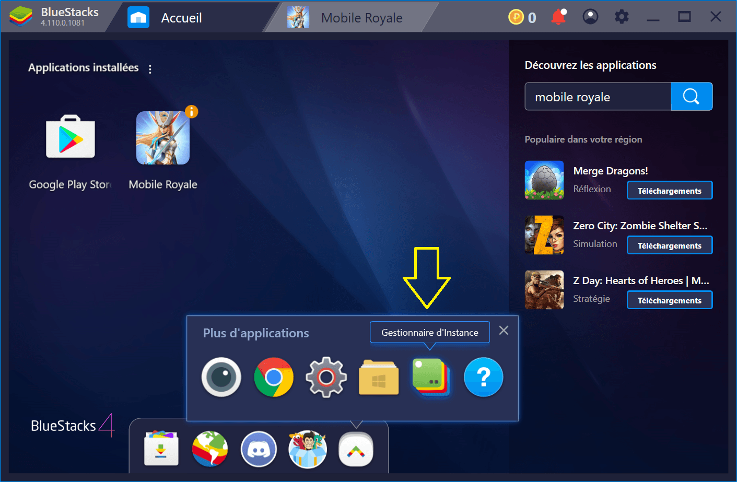Click the Z Day: Hearts of Heroes title
Viewport: 737px width, 482px height.
point(641,280)
